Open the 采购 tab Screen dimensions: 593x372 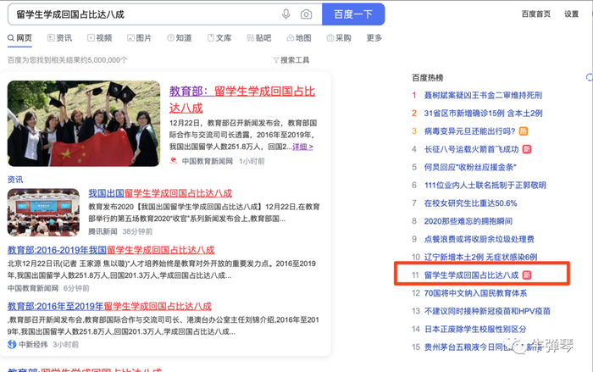click(x=339, y=38)
